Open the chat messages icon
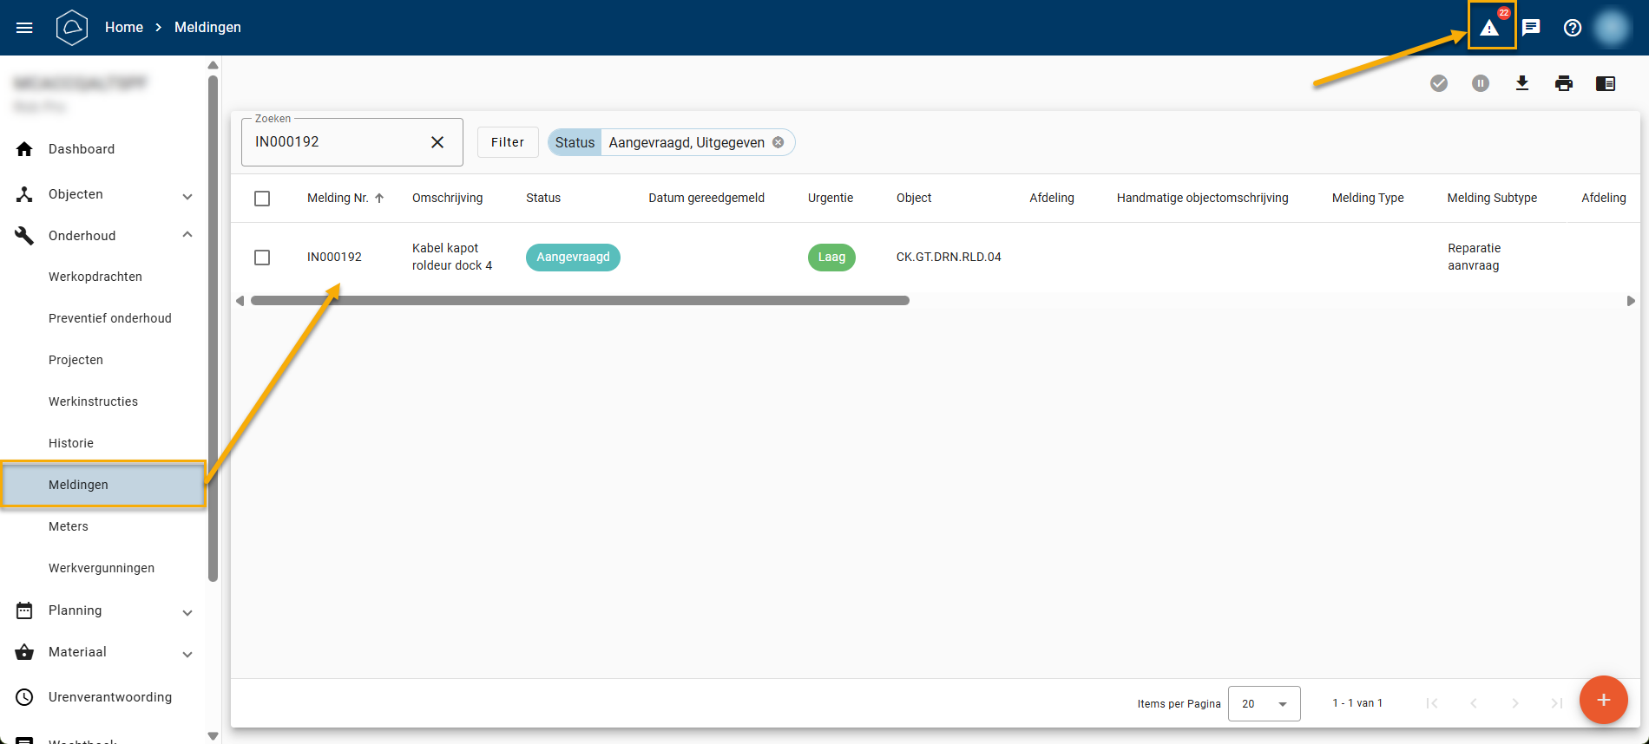This screenshot has width=1649, height=744. tap(1531, 28)
